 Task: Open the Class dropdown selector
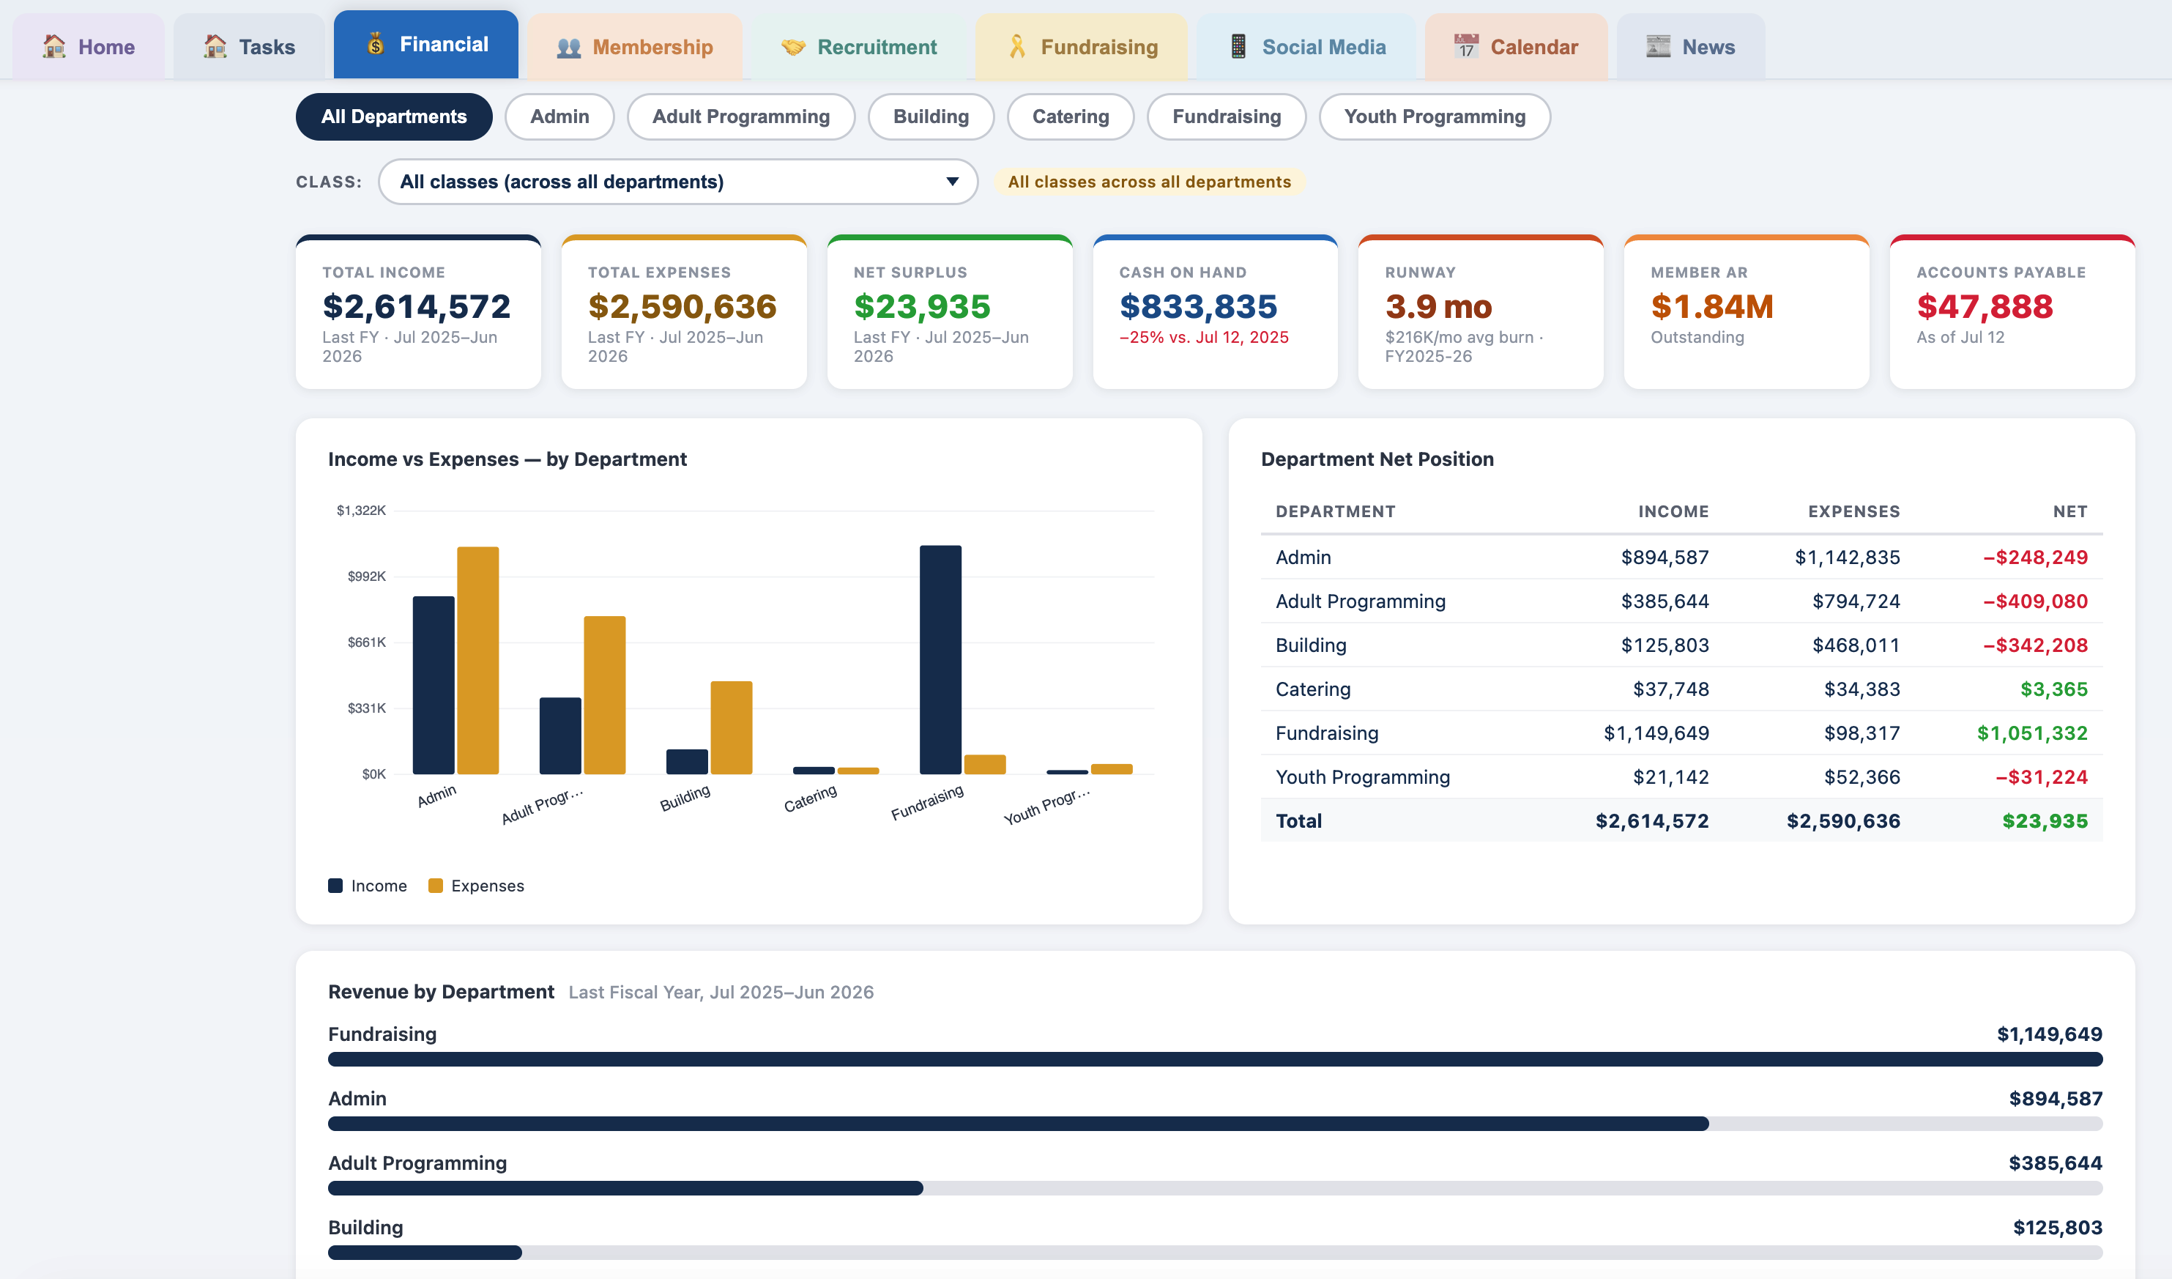678,182
